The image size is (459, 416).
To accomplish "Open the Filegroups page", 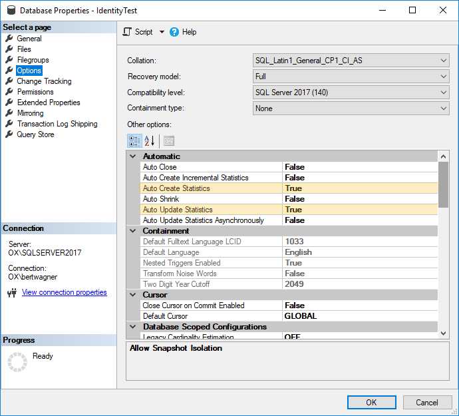I will (x=33, y=60).
